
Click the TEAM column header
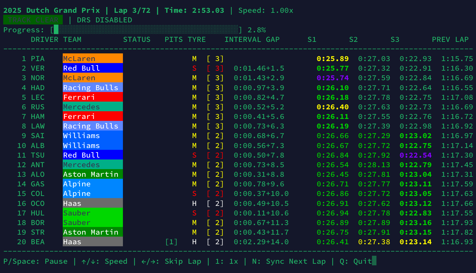[72, 39]
